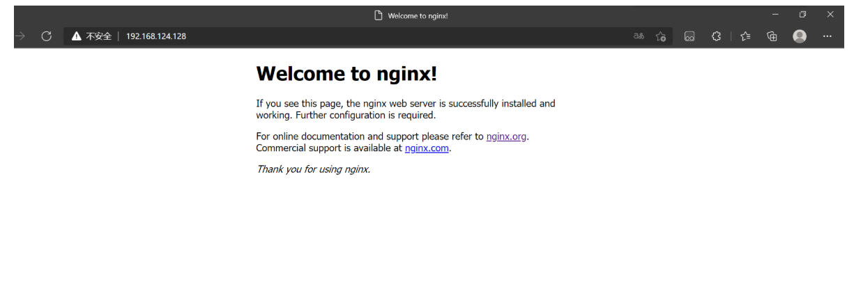854x287 pixels.
Task: Open the Settings and more ellipsis menu
Action: 828,36
